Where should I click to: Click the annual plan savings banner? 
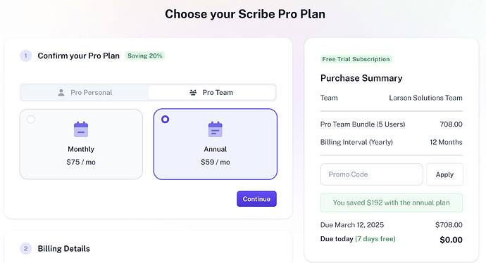tap(392, 203)
